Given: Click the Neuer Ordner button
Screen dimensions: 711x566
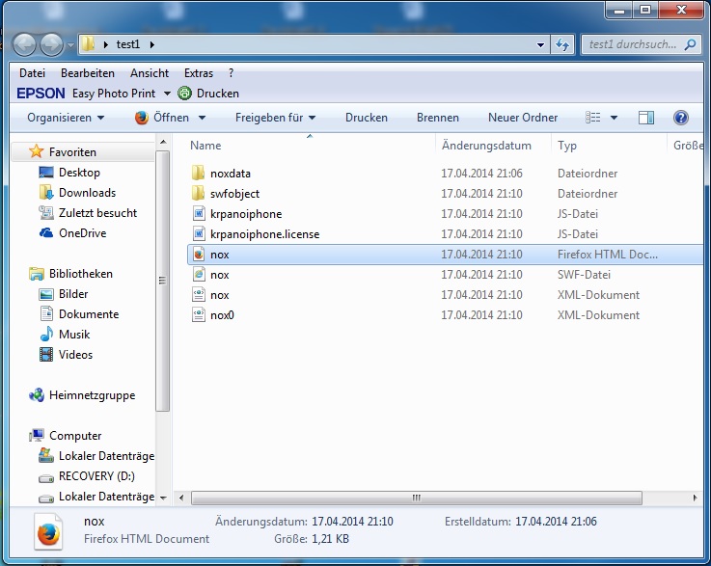Looking at the screenshot, I should [x=523, y=118].
